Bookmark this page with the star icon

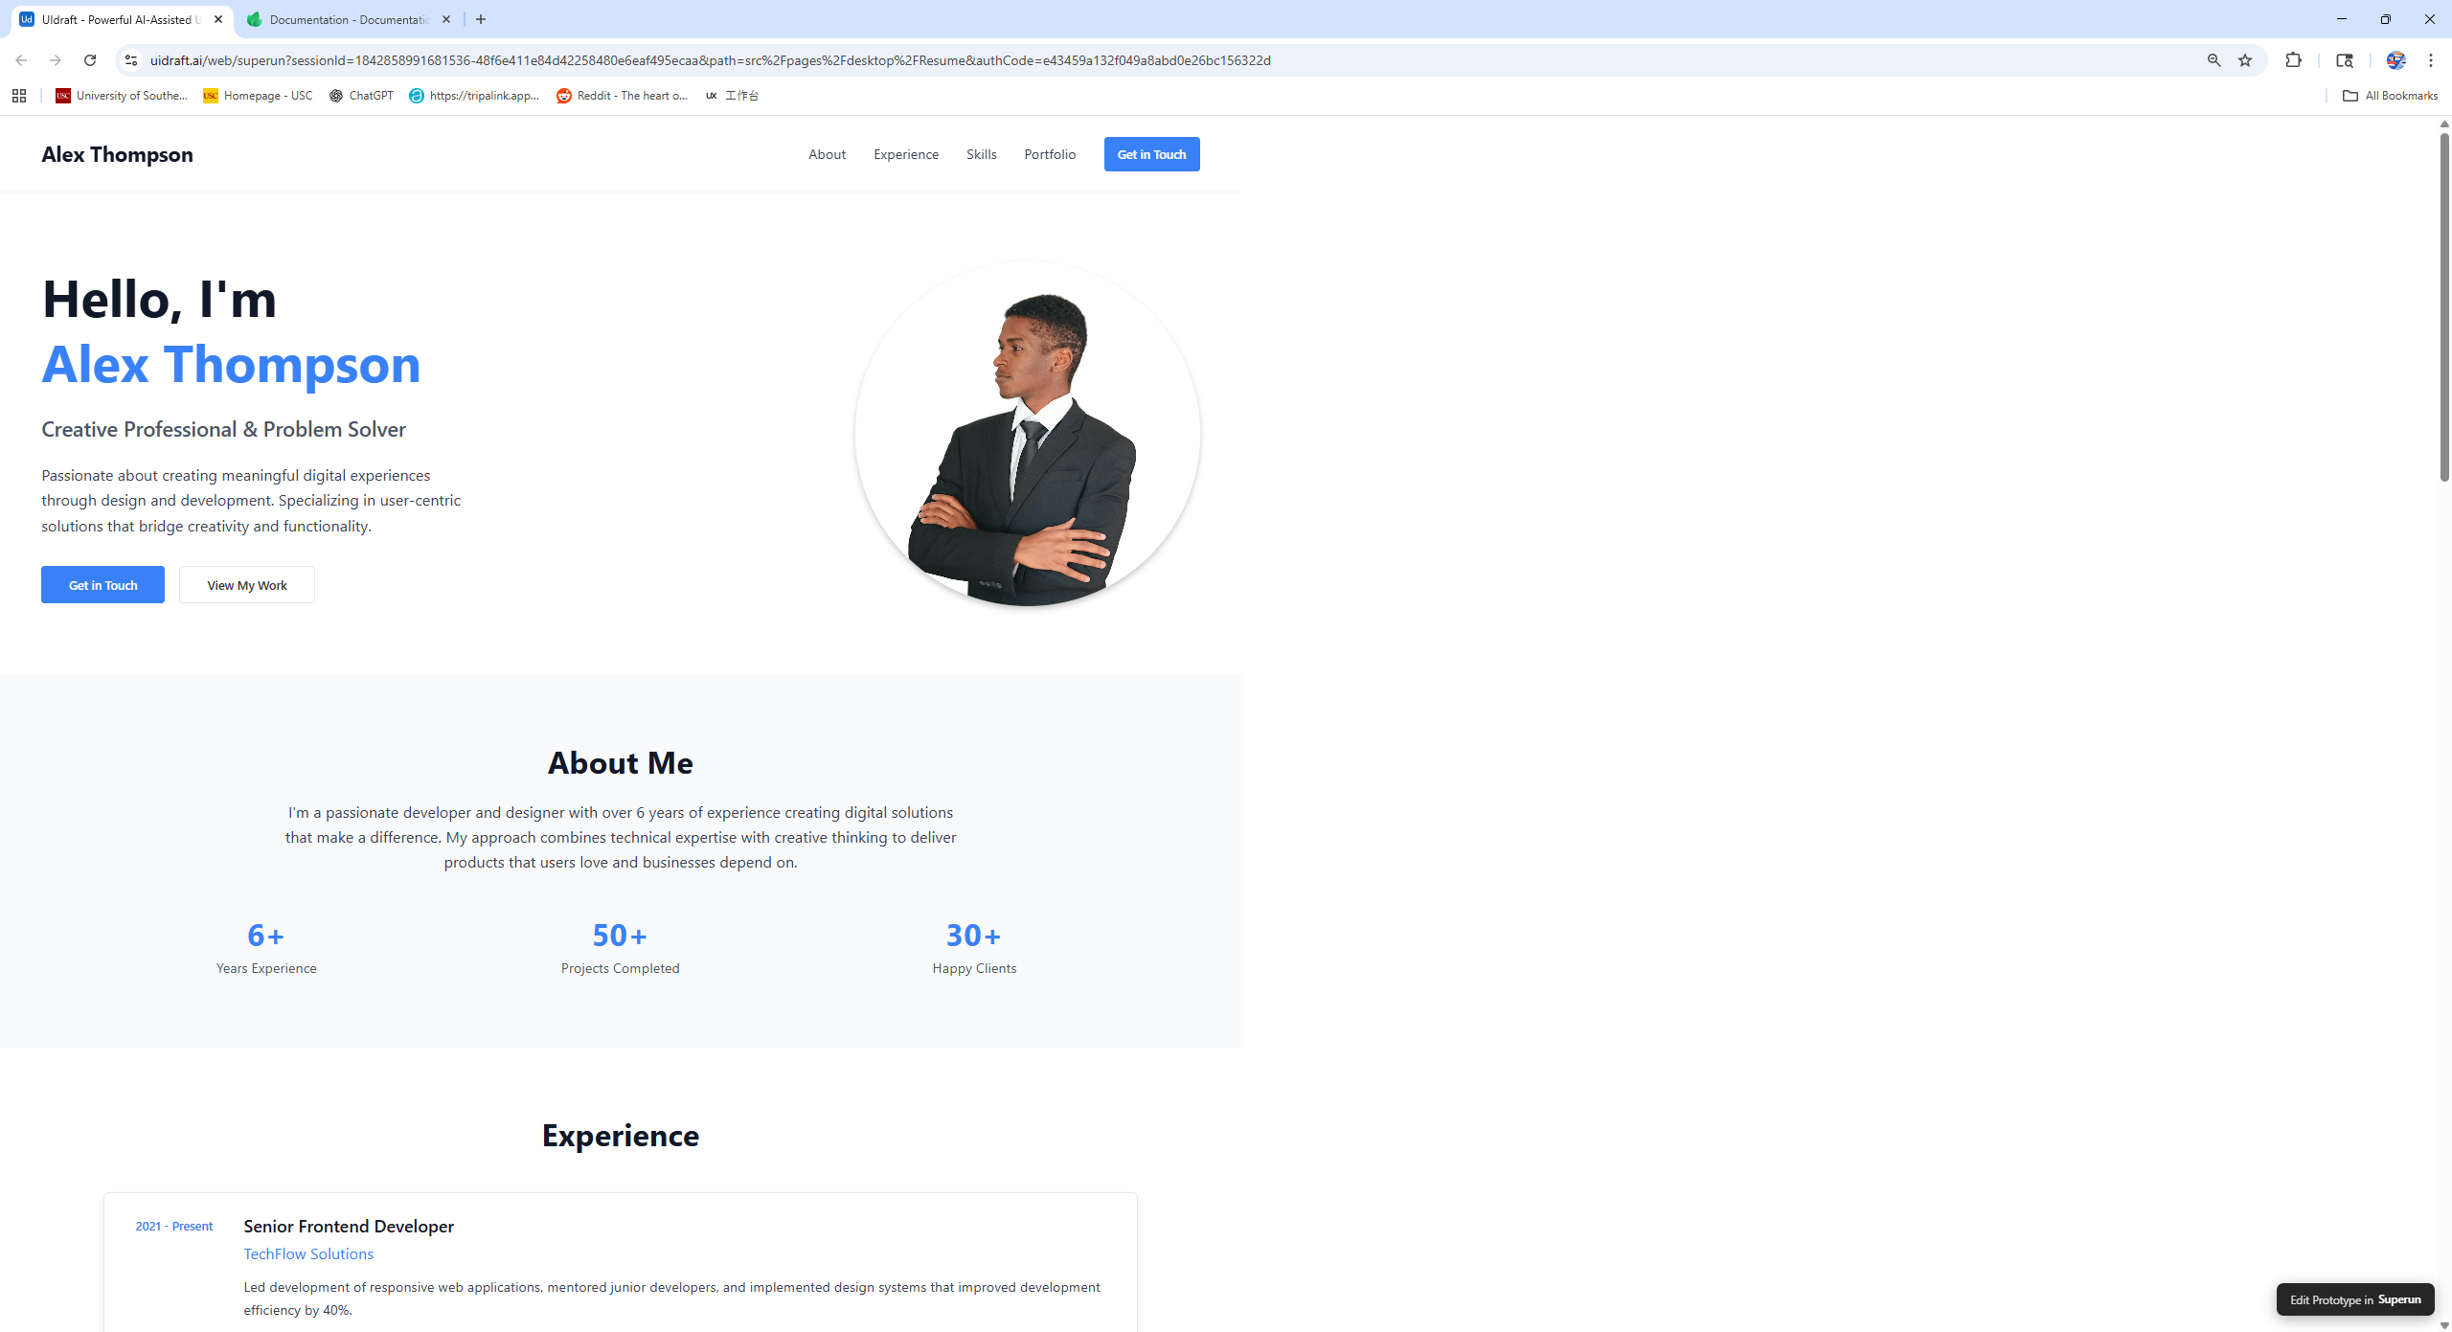coord(2245,60)
